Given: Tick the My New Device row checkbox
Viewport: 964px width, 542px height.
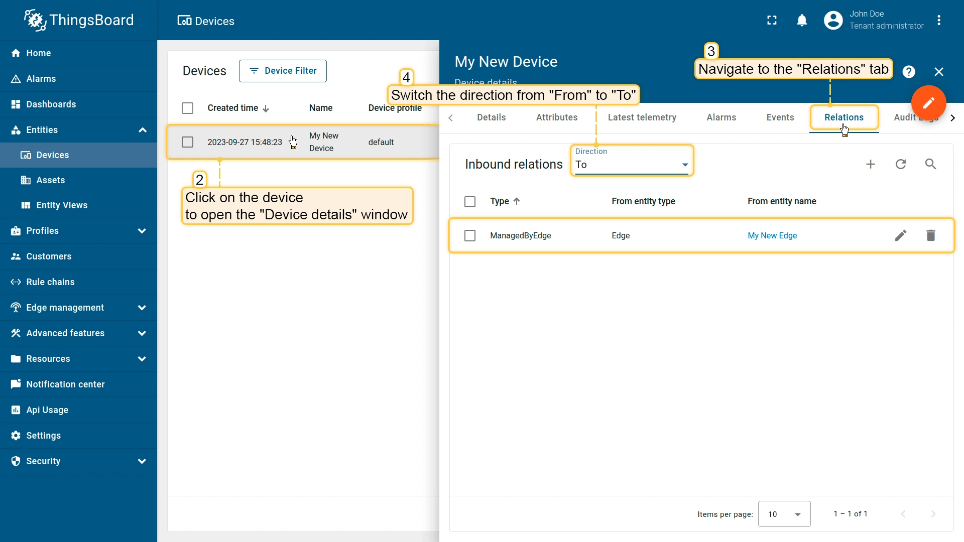Looking at the screenshot, I should click(x=187, y=142).
